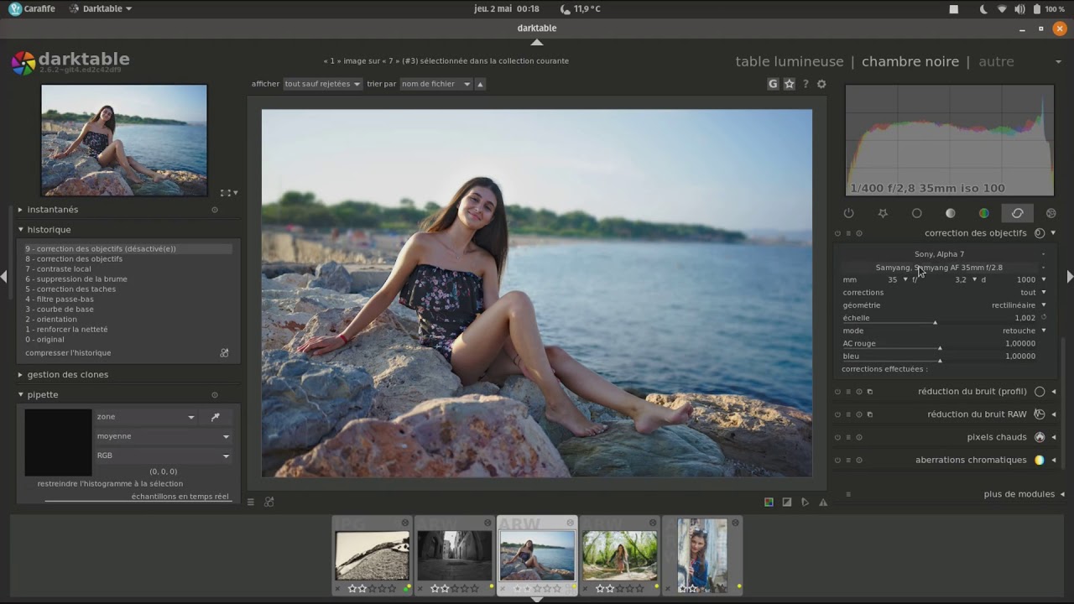Open the active modules group (power icon)

pyautogui.click(x=849, y=213)
